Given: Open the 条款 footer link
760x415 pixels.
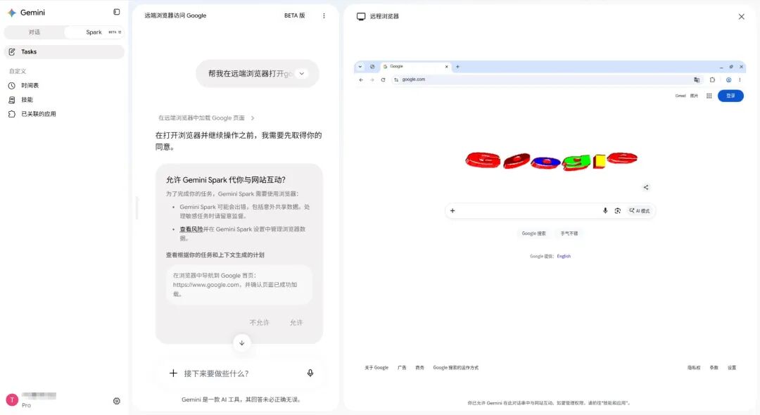Looking at the screenshot, I should point(714,368).
